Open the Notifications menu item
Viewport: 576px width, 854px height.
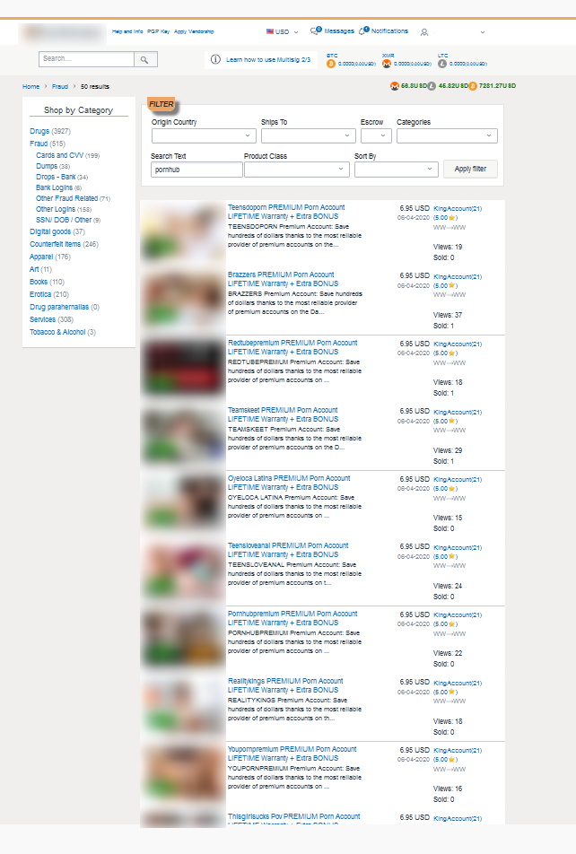coord(389,31)
